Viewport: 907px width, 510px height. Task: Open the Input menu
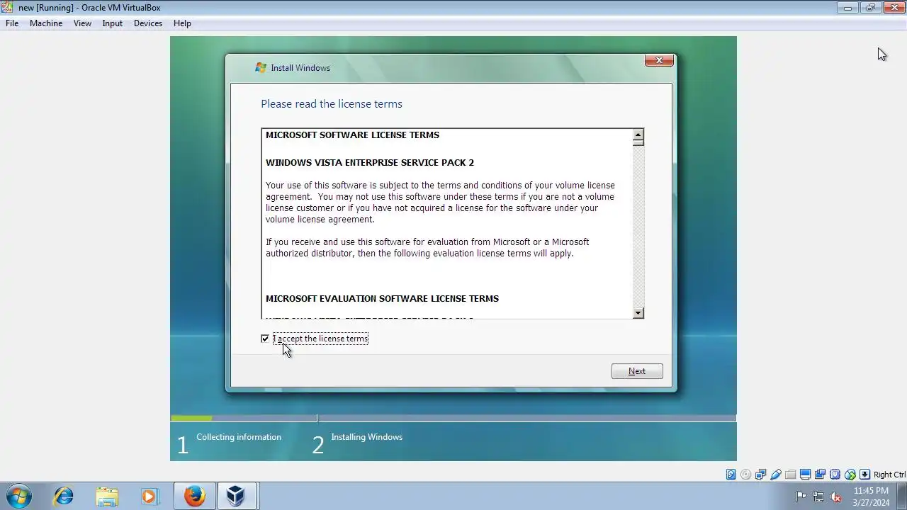(112, 23)
